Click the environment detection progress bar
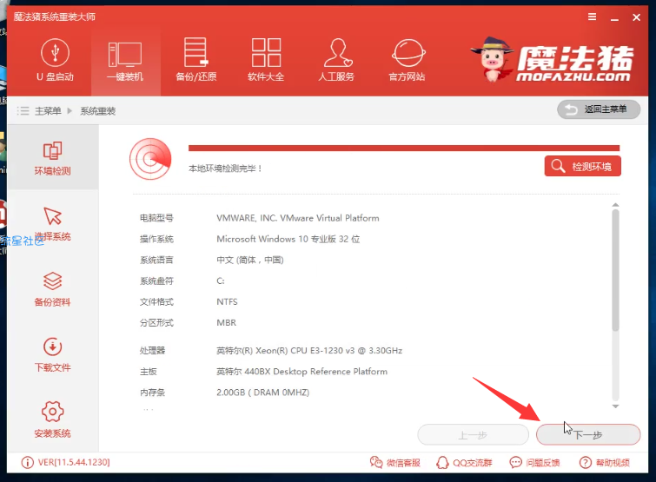656x482 pixels. [x=404, y=148]
